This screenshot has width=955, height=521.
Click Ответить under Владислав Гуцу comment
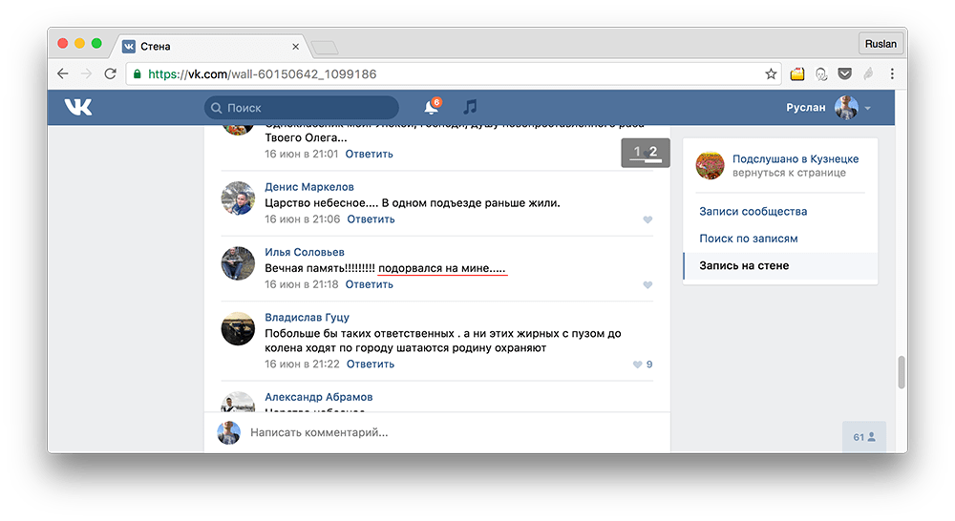tap(371, 364)
